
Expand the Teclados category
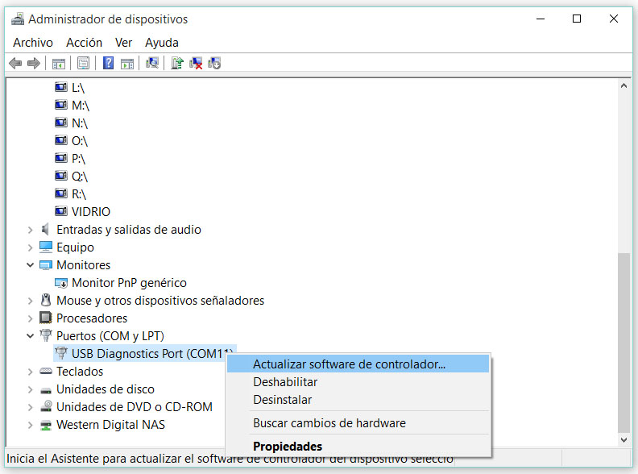tap(31, 372)
